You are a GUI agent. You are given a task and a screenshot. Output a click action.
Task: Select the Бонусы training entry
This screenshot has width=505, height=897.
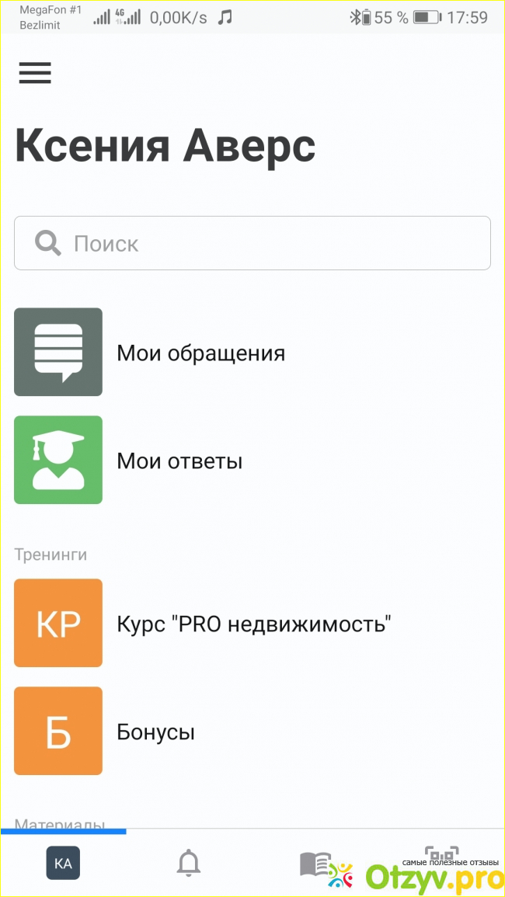pos(155,732)
